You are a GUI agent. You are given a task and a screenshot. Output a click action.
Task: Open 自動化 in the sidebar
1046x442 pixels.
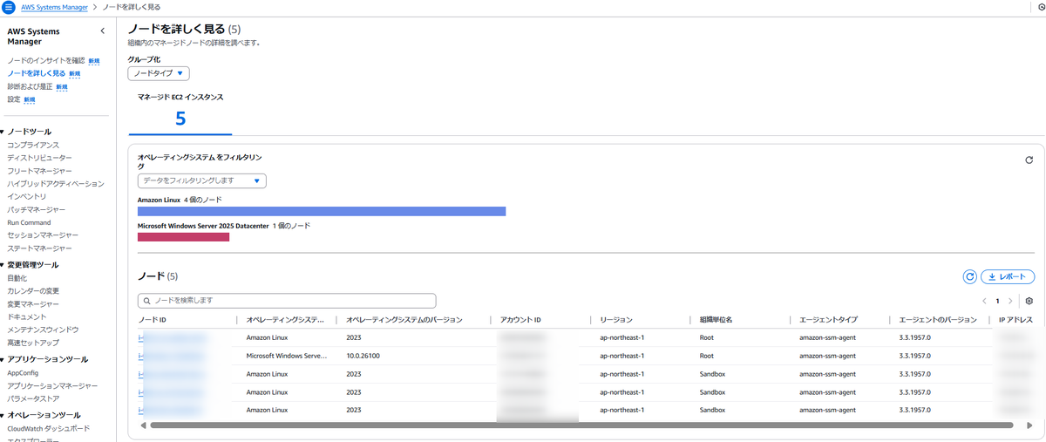pos(17,278)
